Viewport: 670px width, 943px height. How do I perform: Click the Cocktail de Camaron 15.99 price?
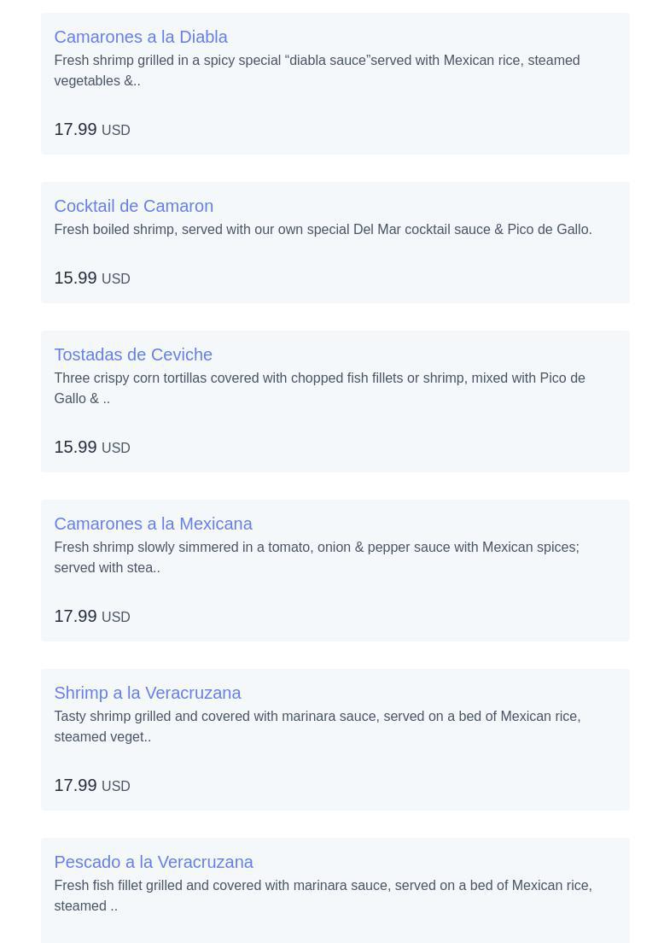tap(92, 278)
